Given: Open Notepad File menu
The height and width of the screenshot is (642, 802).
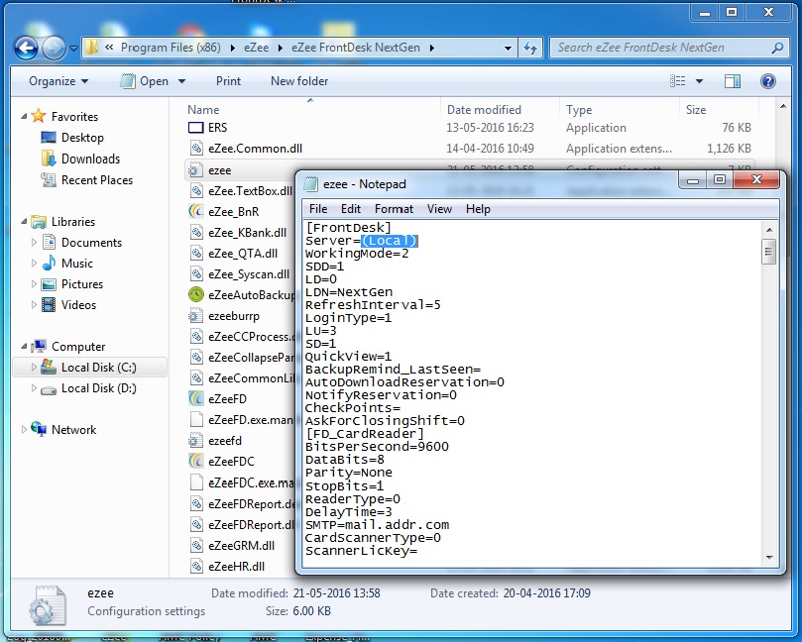Looking at the screenshot, I should (x=317, y=209).
